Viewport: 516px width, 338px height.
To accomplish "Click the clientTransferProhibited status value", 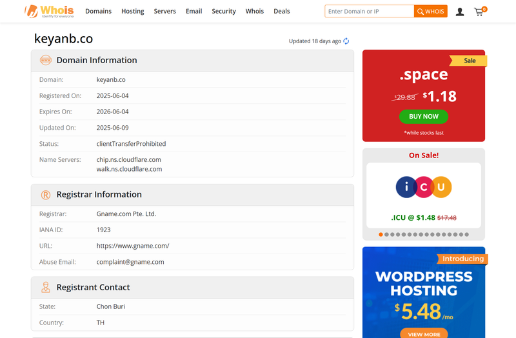I will [131, 144].
